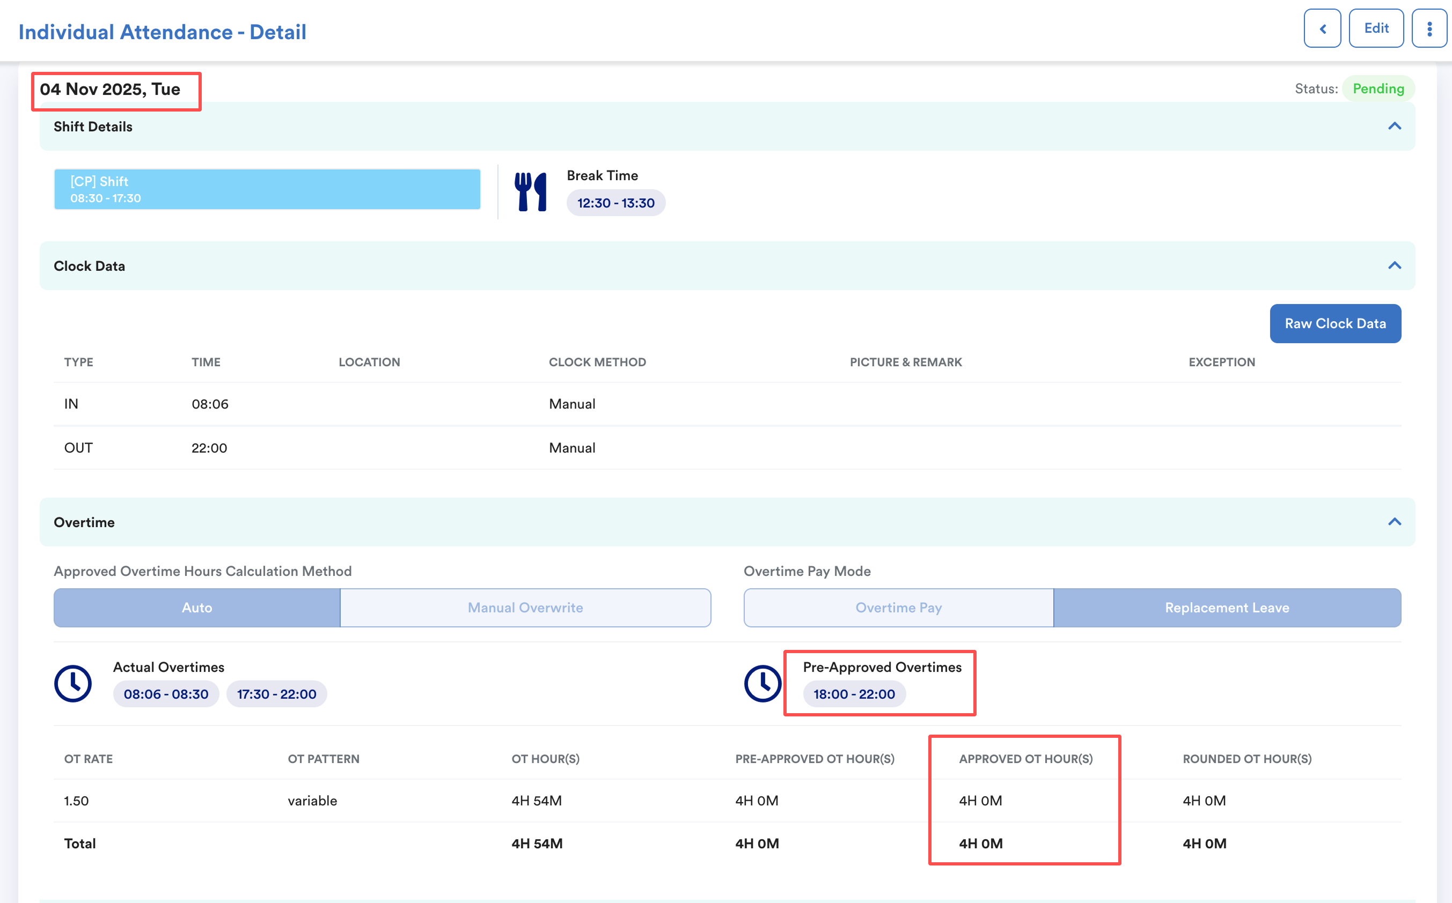The width and height of the screenshot is (1452, 903).
Task: Select Auto calculation method
Action: pyautogui.click(x=196, y=608)
